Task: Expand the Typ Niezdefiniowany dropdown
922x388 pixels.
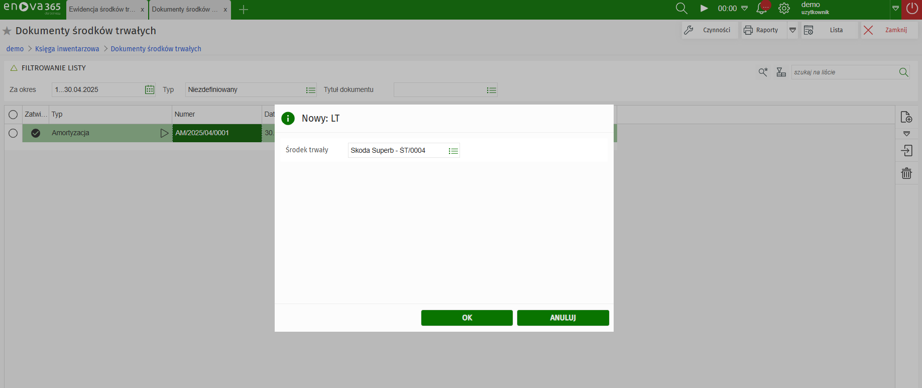Action: click(310, 90)
